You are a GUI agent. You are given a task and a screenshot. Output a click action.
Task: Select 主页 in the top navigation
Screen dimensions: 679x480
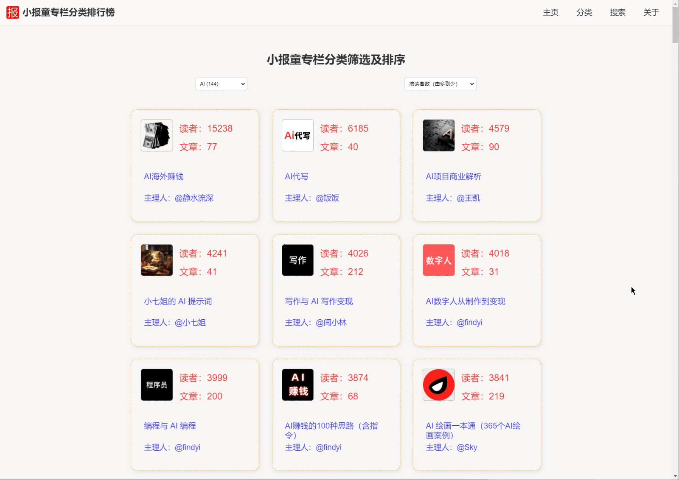coord(550,13)
